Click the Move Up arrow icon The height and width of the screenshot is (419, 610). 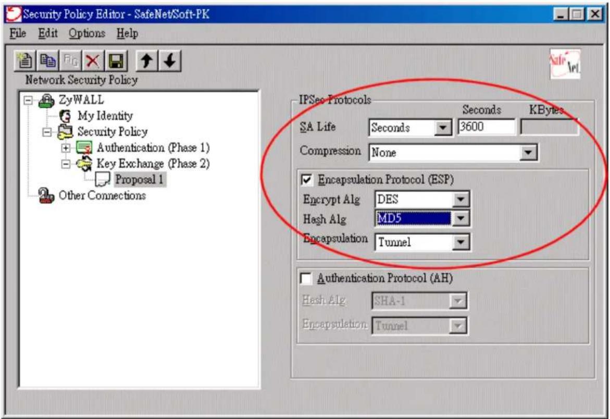pos(147,60)
